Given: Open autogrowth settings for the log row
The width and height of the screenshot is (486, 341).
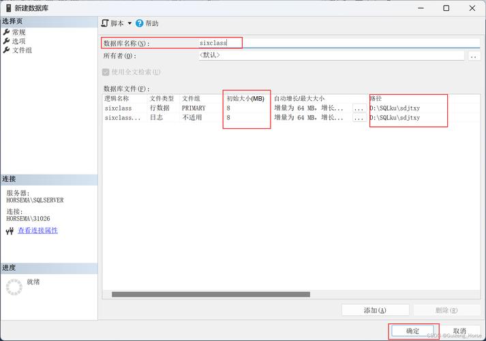Looking at the screenshot, I should [x=359, y=117].
